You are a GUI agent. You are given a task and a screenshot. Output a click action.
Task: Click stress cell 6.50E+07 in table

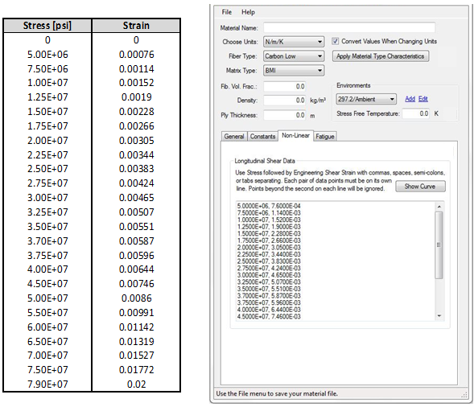(x=47, y=341)
